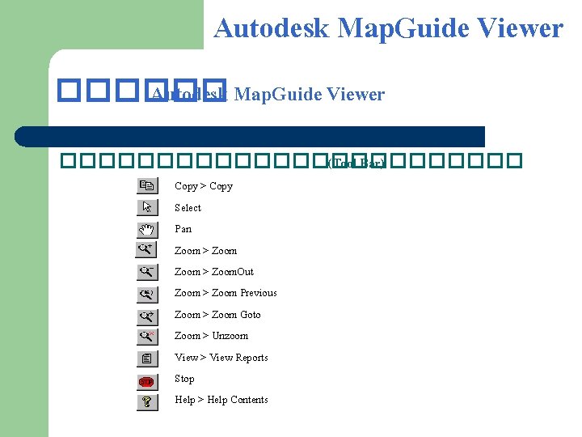The width and height of the screenshot is (582, 437).
Task: Click the Zoom in magnifier plus icon
Action: point(145,249)
